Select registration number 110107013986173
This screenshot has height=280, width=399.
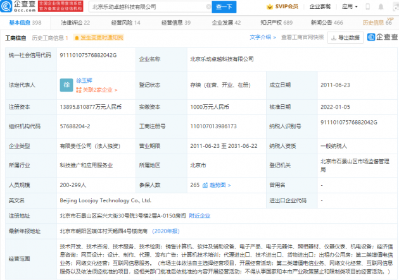coord(213,126)
